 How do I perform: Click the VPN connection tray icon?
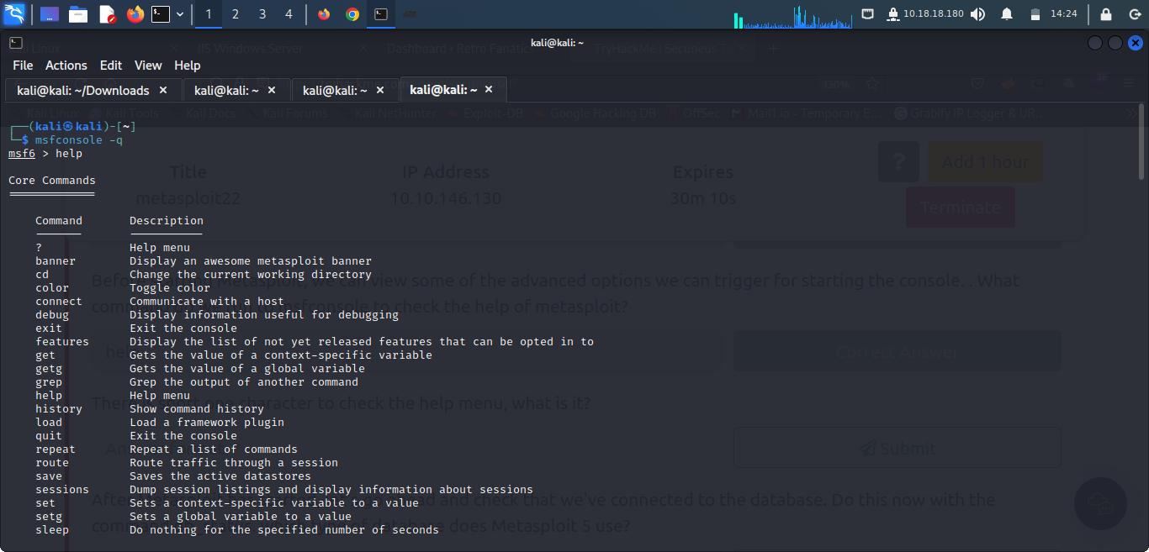pos(893,14)
